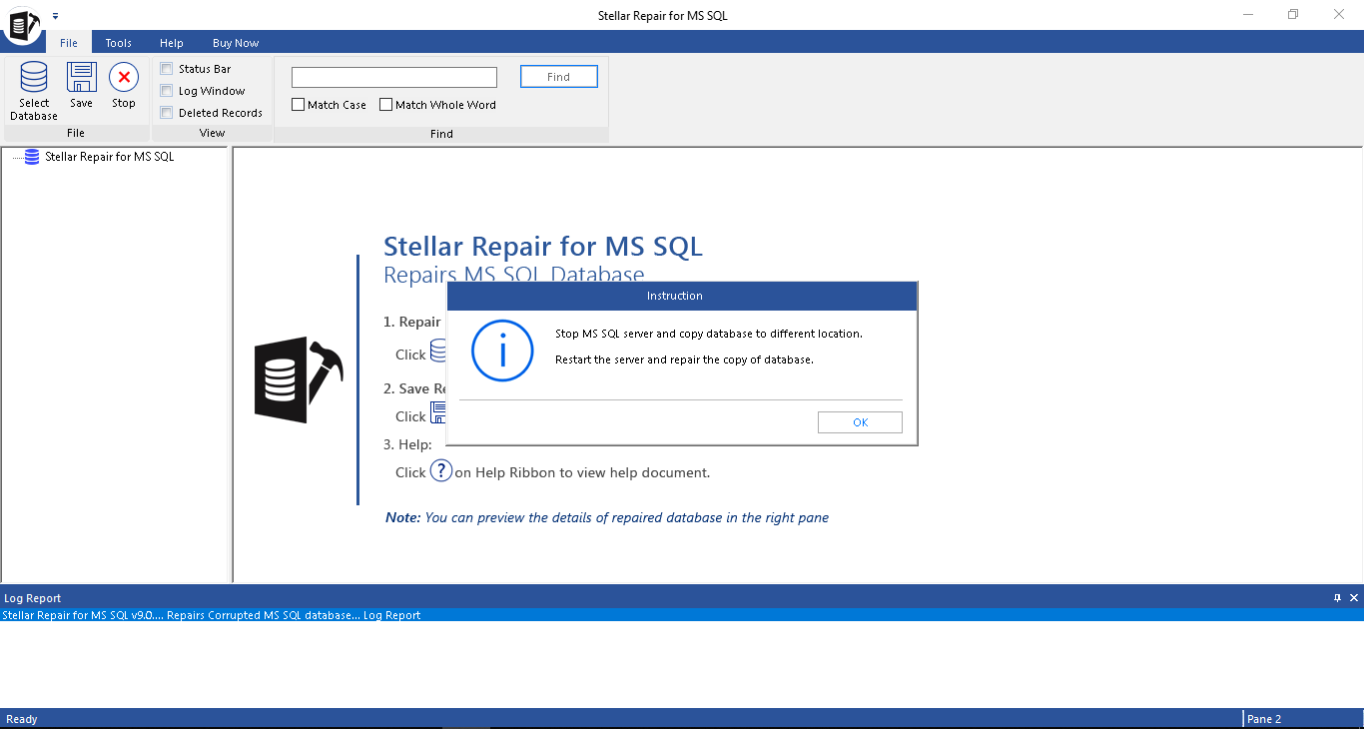Image resolution: width=1364 pixels, height=729 pixels.
Task: Click the Find button
Action: 559,77
